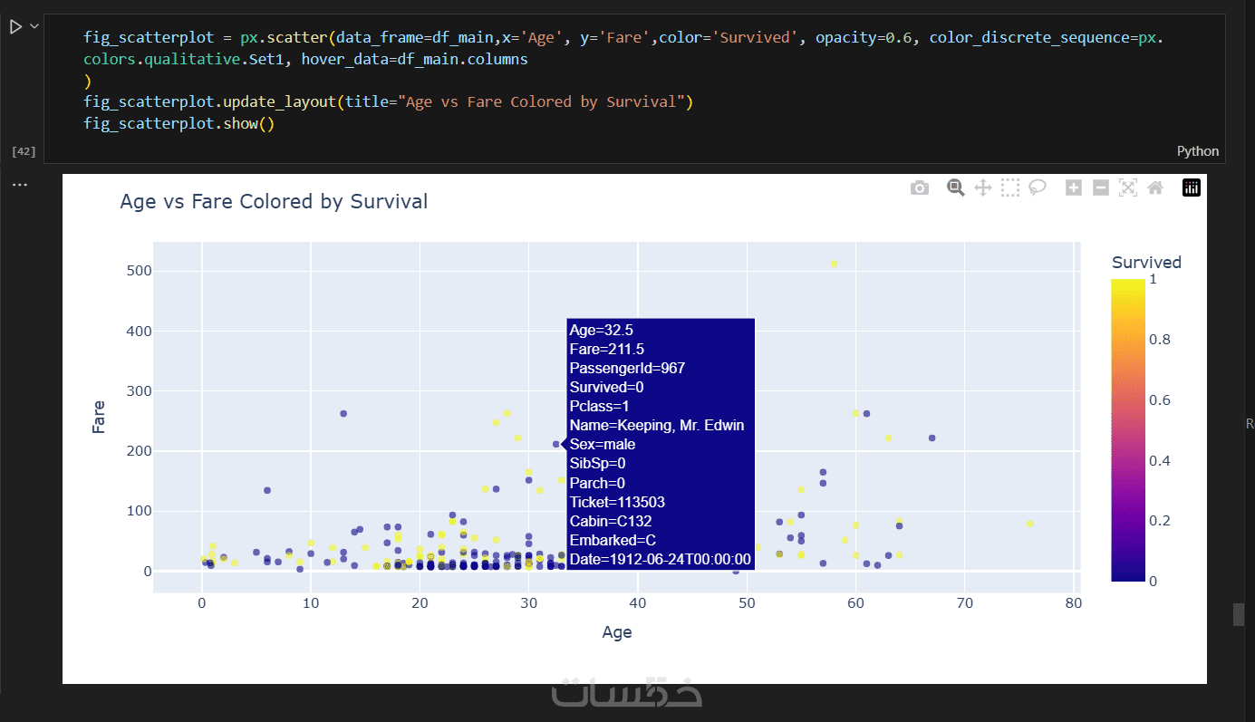Open cell output actions ellipsis menu
Viewport: 1255px width, 722px height.
20,185
